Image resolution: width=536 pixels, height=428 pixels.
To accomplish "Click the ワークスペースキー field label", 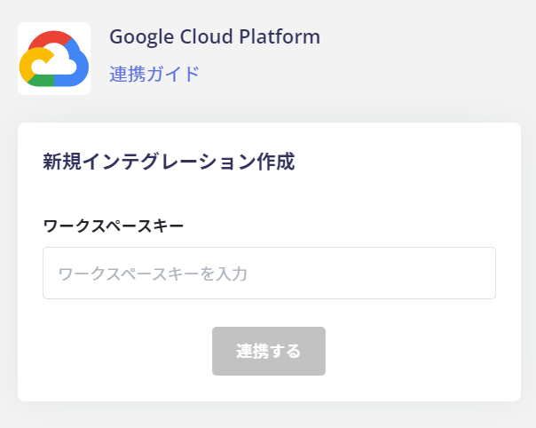I will [114, 226].
